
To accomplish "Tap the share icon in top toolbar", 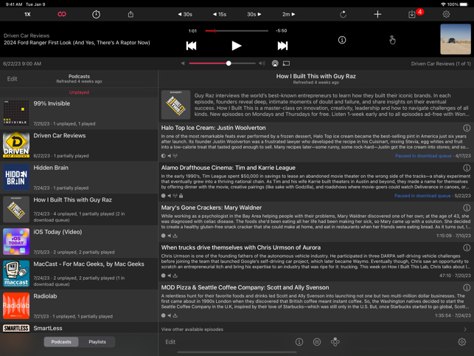I will click(x=130, y=14).
